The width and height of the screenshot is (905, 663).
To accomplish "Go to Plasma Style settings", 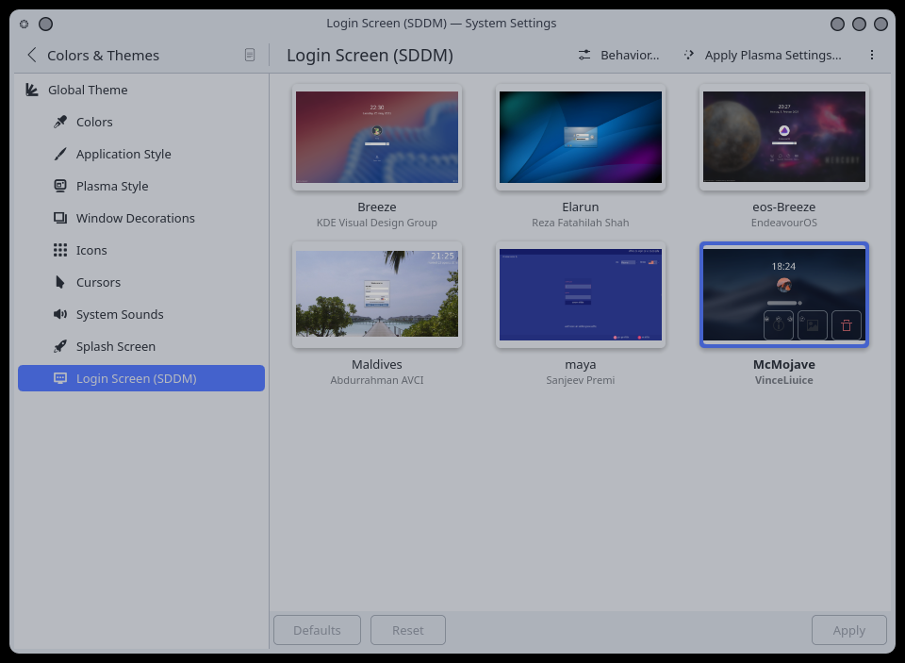I will [x=112, y=186].
